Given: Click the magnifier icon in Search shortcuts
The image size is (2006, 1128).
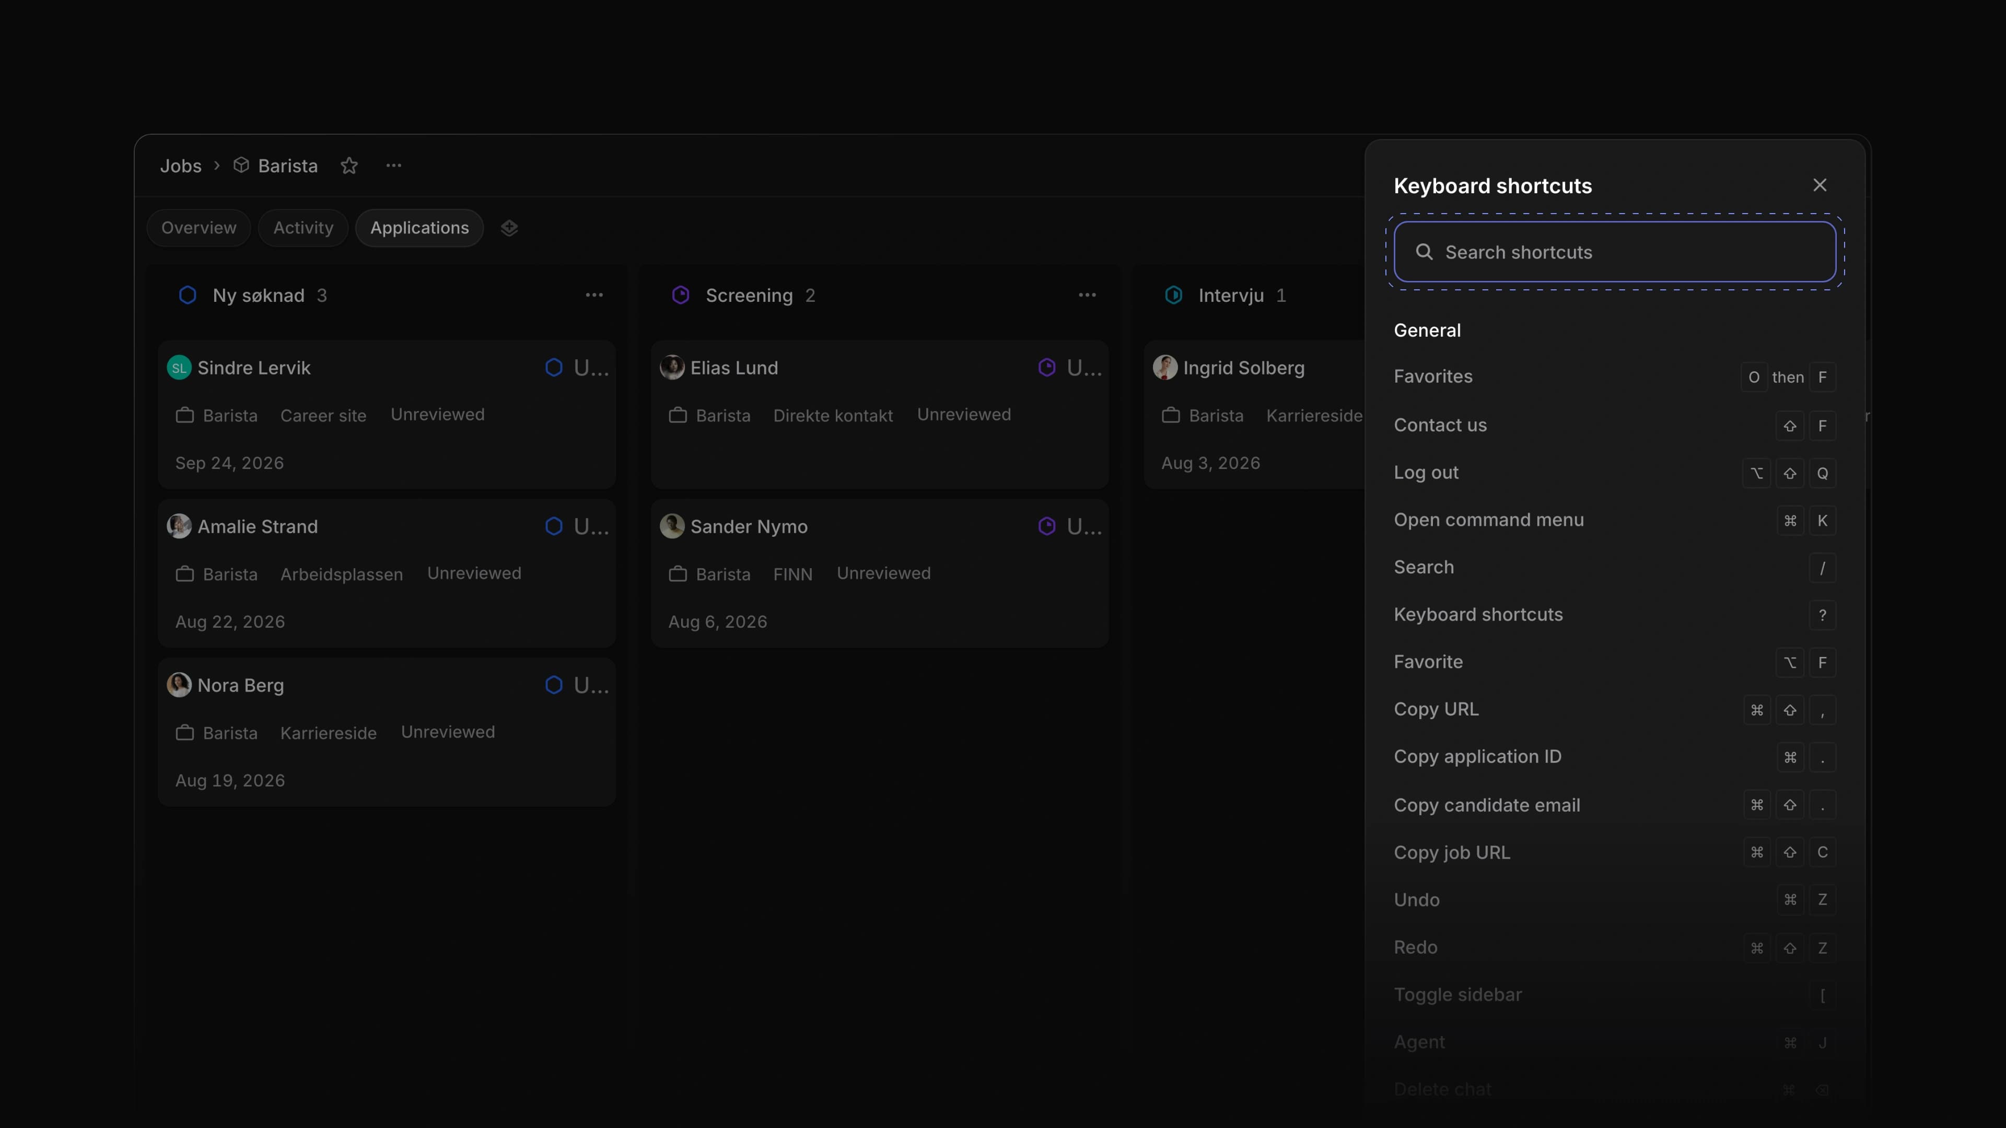Looking at the screenshot, I should pos(1424,251).
